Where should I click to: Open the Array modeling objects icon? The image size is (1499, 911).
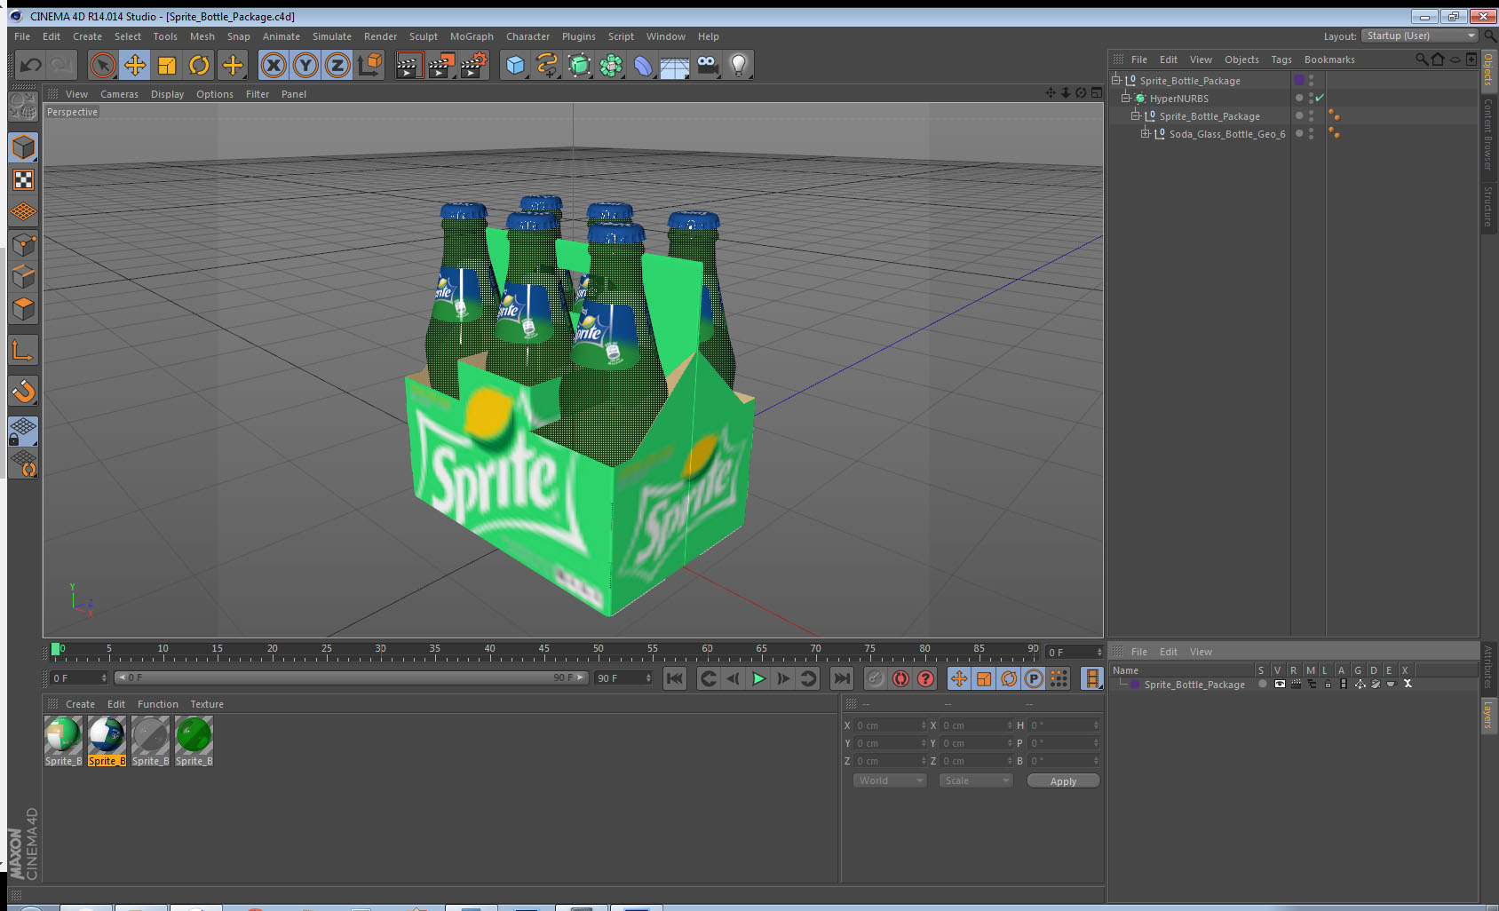coord(611,65)
